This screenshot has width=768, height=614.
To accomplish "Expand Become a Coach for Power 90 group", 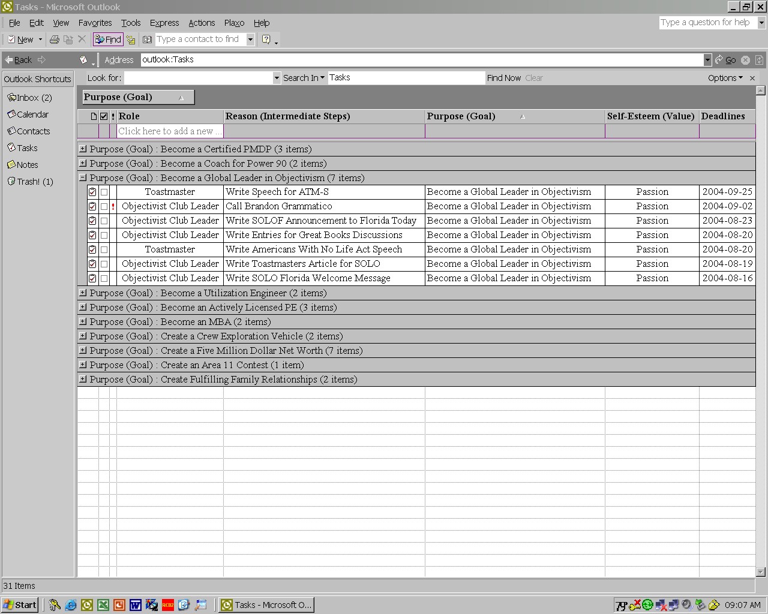I will pos(83,163).
